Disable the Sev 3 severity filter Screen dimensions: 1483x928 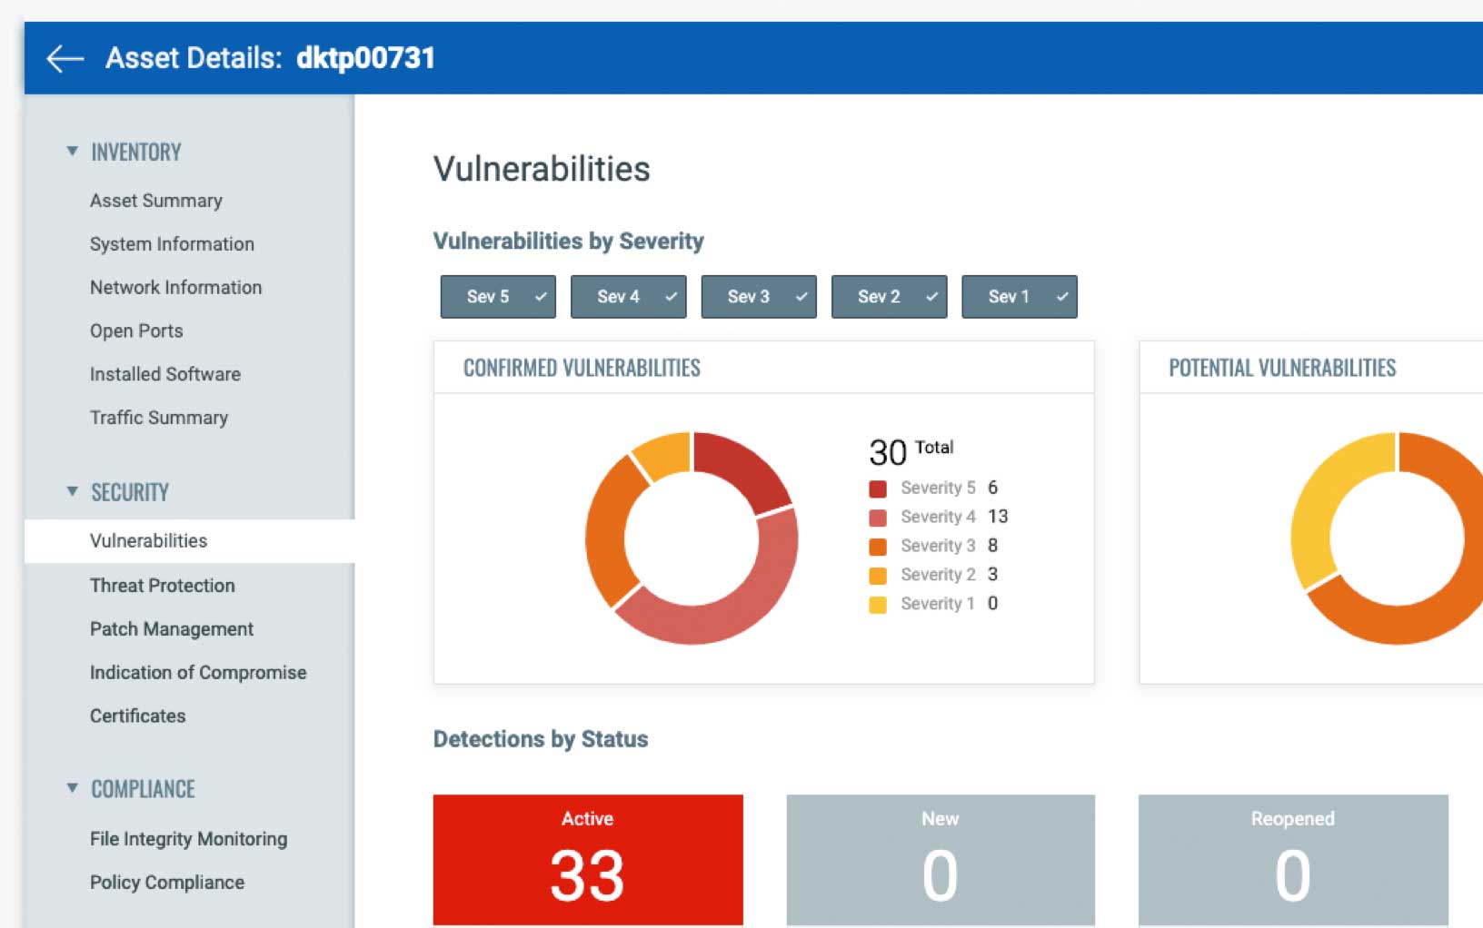759,296
